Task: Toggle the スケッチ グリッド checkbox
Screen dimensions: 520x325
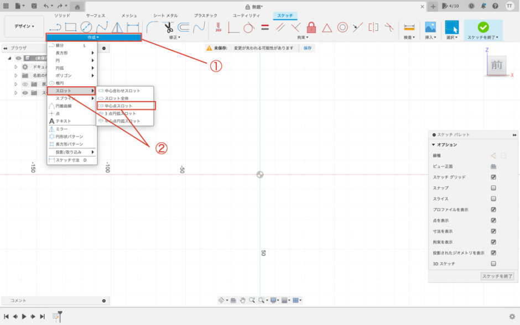Action: [x=493, y=177]
